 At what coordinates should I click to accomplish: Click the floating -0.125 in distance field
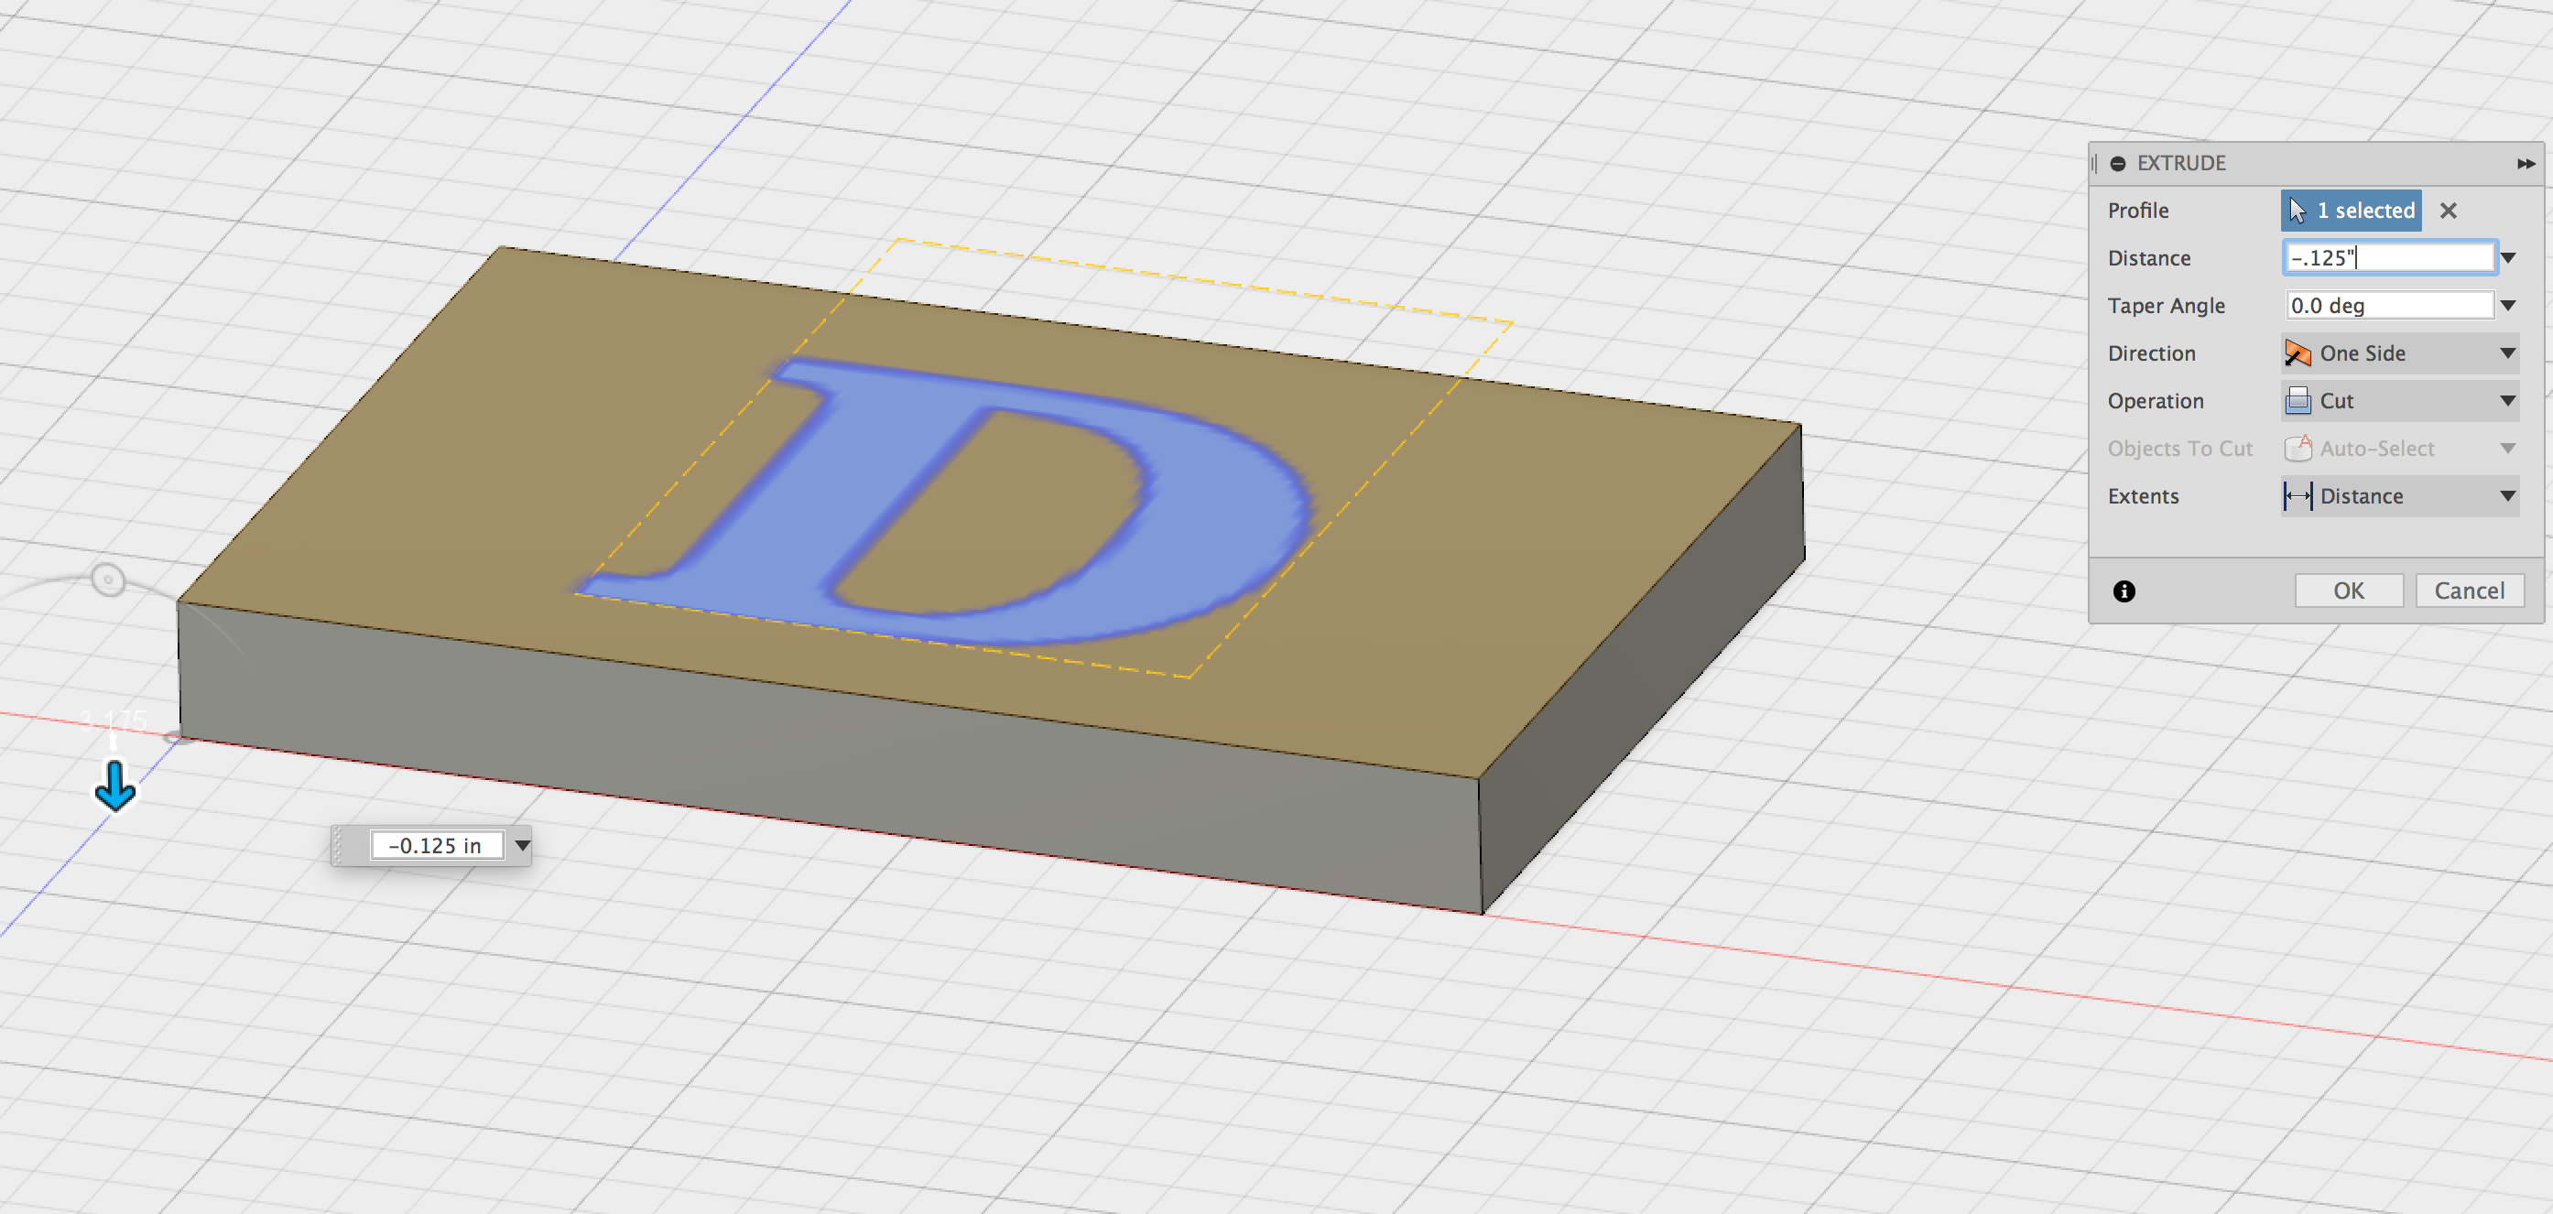click(436, 845)
